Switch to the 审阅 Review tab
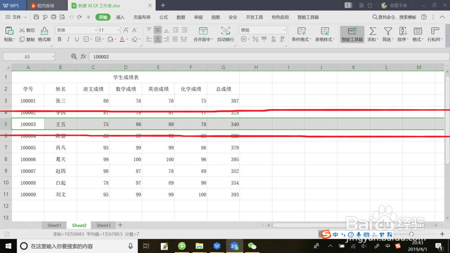Viewport: 450px width, 253px height. [198, 17]
